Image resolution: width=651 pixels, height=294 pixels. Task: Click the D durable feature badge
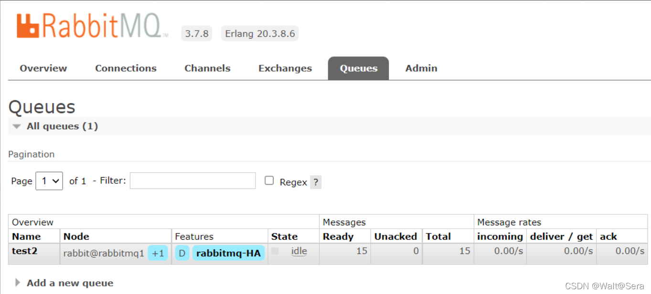tap(182, 253)
